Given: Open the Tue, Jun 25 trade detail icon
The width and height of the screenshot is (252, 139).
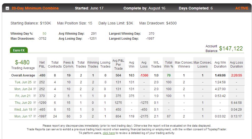Looking at the screenshot, I should (34, 82).
